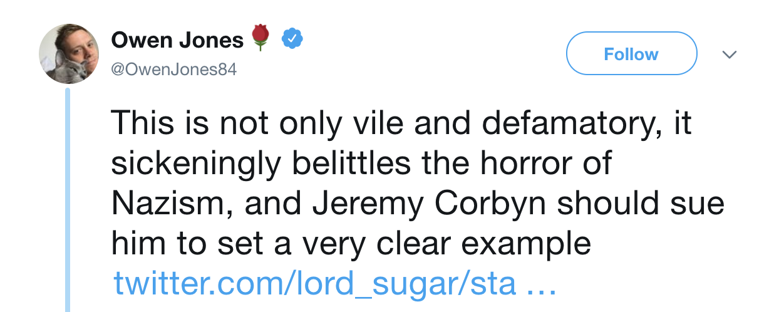Open the tweet options chevron menu

click(x=728, y=55)
